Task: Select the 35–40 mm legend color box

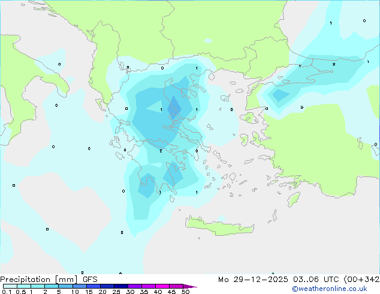Action: [x=149, y=286]
